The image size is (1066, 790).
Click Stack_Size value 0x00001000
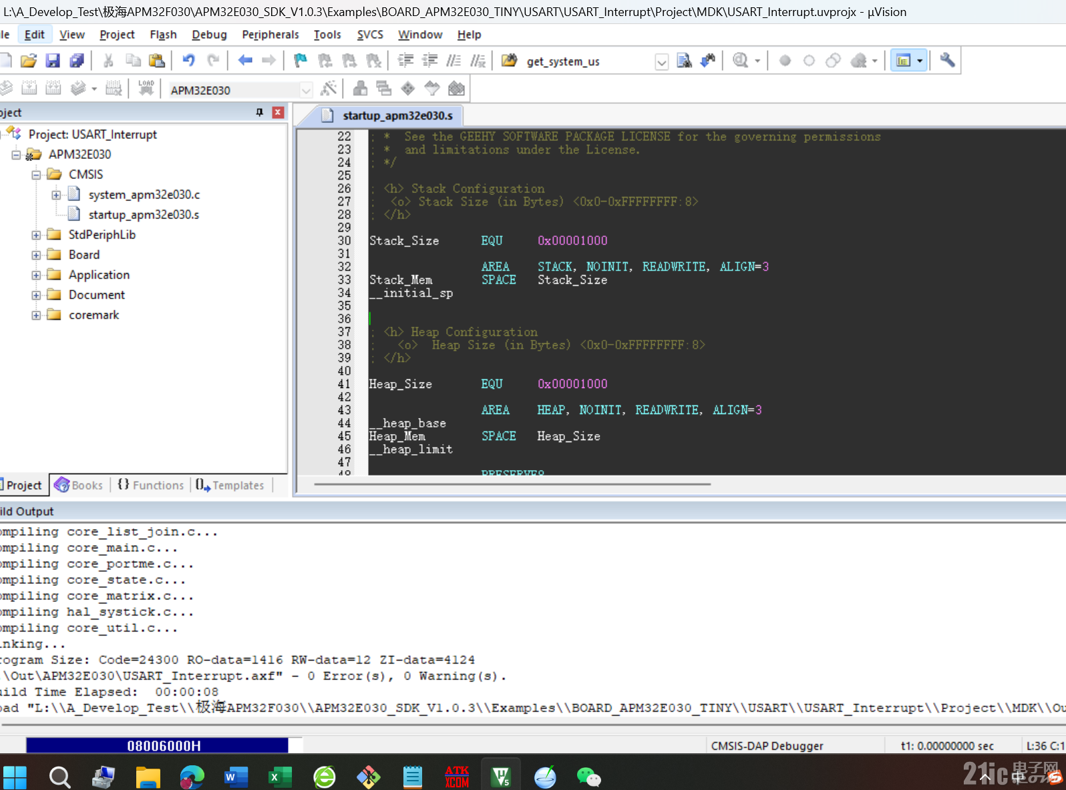coord(572,240)
